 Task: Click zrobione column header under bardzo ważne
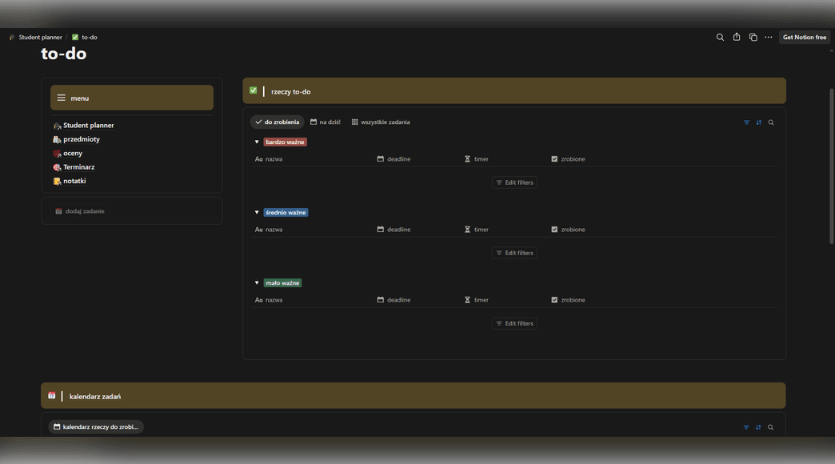pyautogui.click(x=568, y=158)
